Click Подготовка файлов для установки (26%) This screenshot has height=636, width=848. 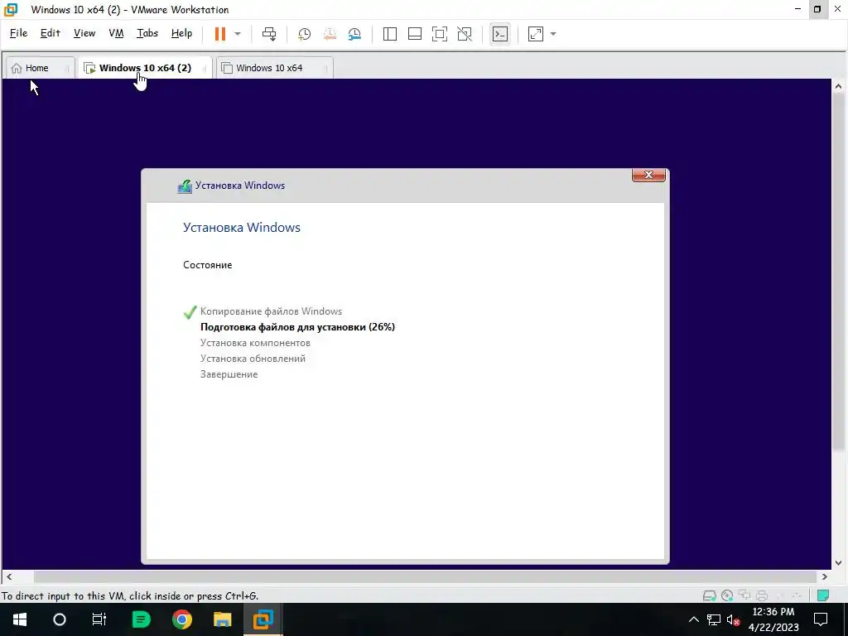point(297,326)
